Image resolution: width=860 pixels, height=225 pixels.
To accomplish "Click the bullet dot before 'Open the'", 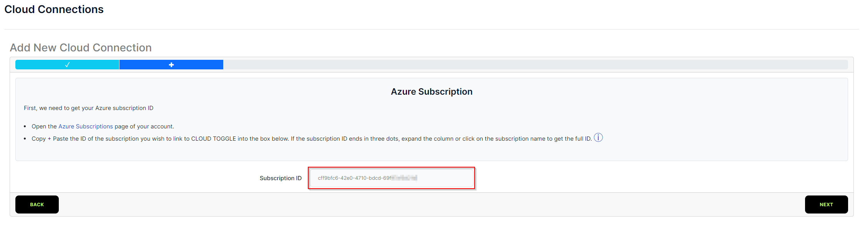I will [x=25, y=126].
